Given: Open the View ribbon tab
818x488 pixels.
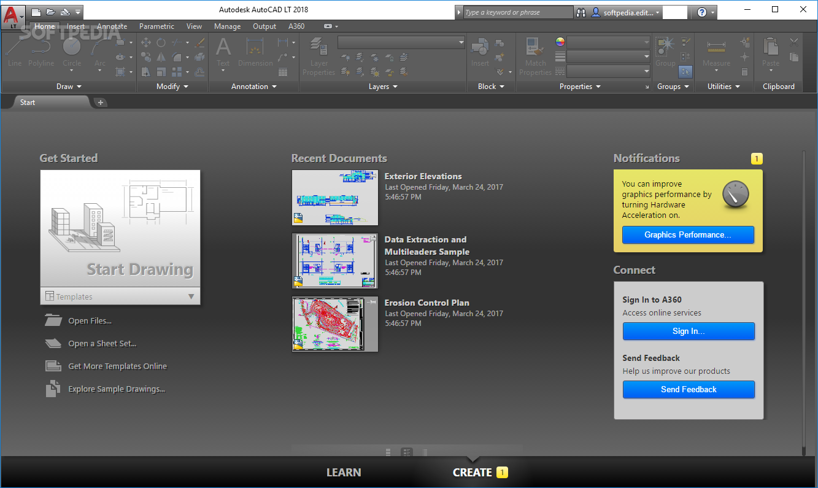Looking at the screenshot, I should pyautogui.click(x=194, y=26).
